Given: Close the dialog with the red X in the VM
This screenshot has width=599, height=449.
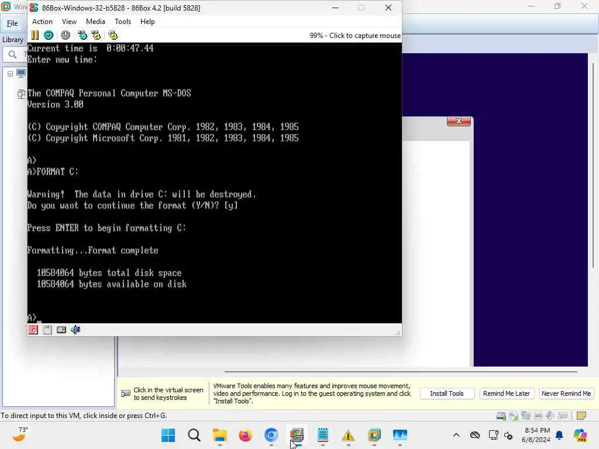Looking at the screenshot, I should (x=459, y=121).
